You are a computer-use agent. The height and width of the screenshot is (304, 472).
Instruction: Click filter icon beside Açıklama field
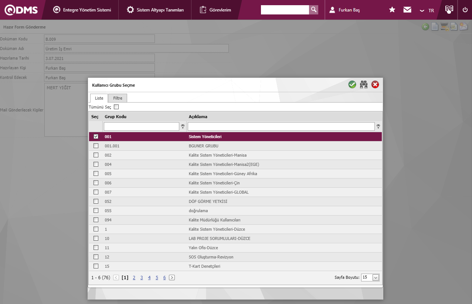click(378, 127)
